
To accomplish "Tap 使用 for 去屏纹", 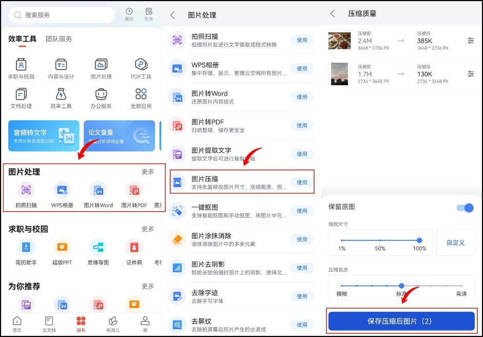I will [302, 325].
